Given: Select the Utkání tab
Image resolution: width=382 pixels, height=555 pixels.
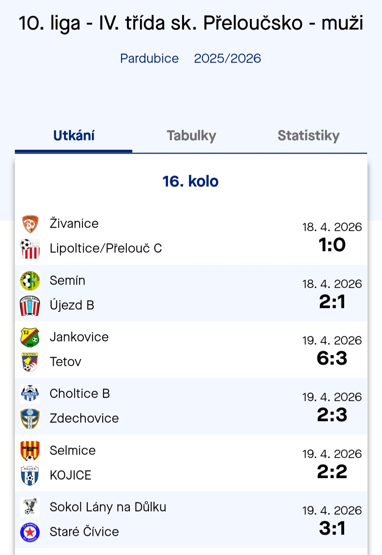Looking at the screenshot, I should (x=74, y=136).
